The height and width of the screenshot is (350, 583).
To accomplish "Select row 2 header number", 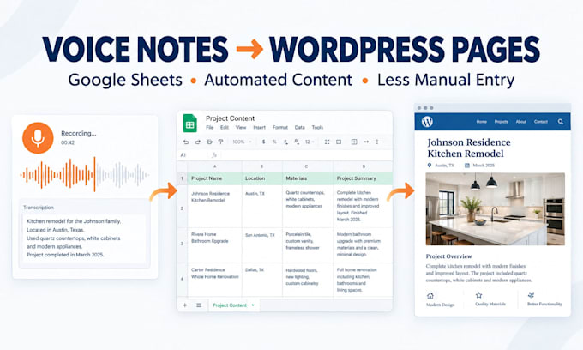I will tap(182, 208).
